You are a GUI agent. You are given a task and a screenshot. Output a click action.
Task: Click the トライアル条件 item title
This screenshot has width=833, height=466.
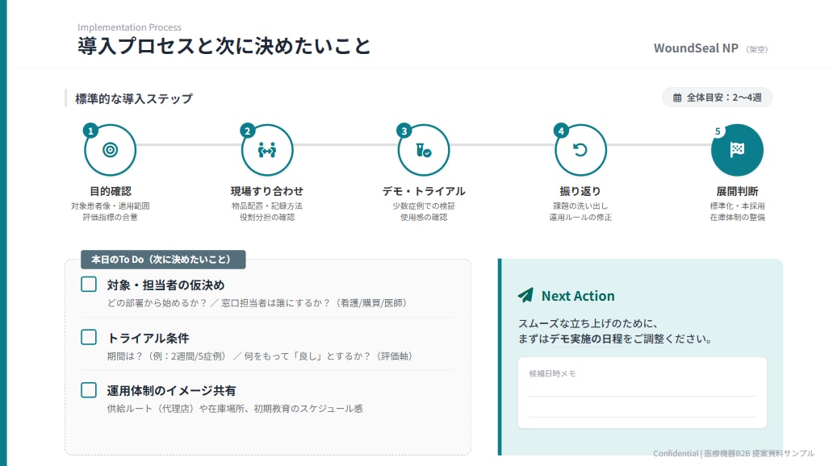point(149,338)
